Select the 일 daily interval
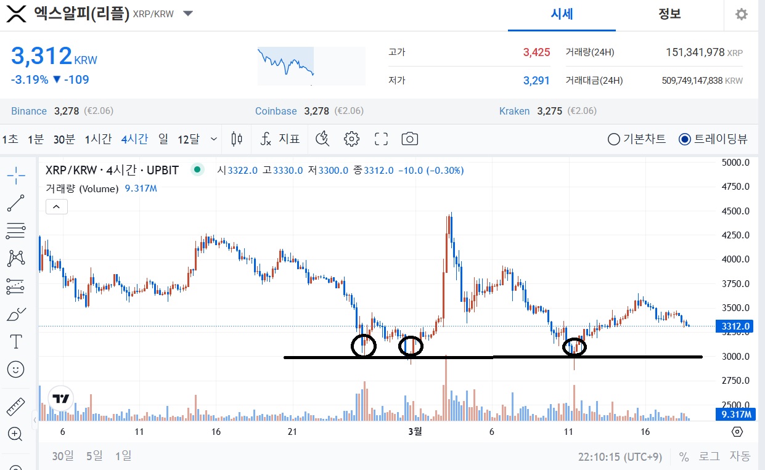Viewport: 765px width, 470px height. point(163,139)
